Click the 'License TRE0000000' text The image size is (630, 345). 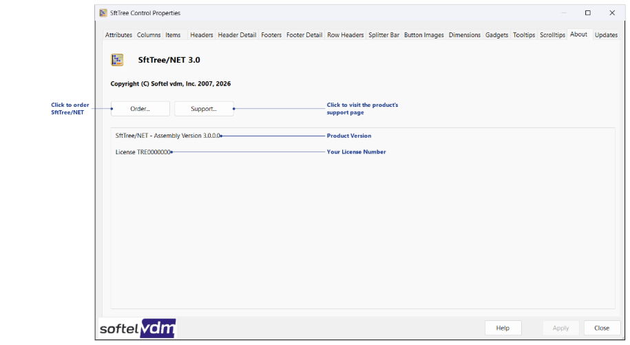point(143,151)
